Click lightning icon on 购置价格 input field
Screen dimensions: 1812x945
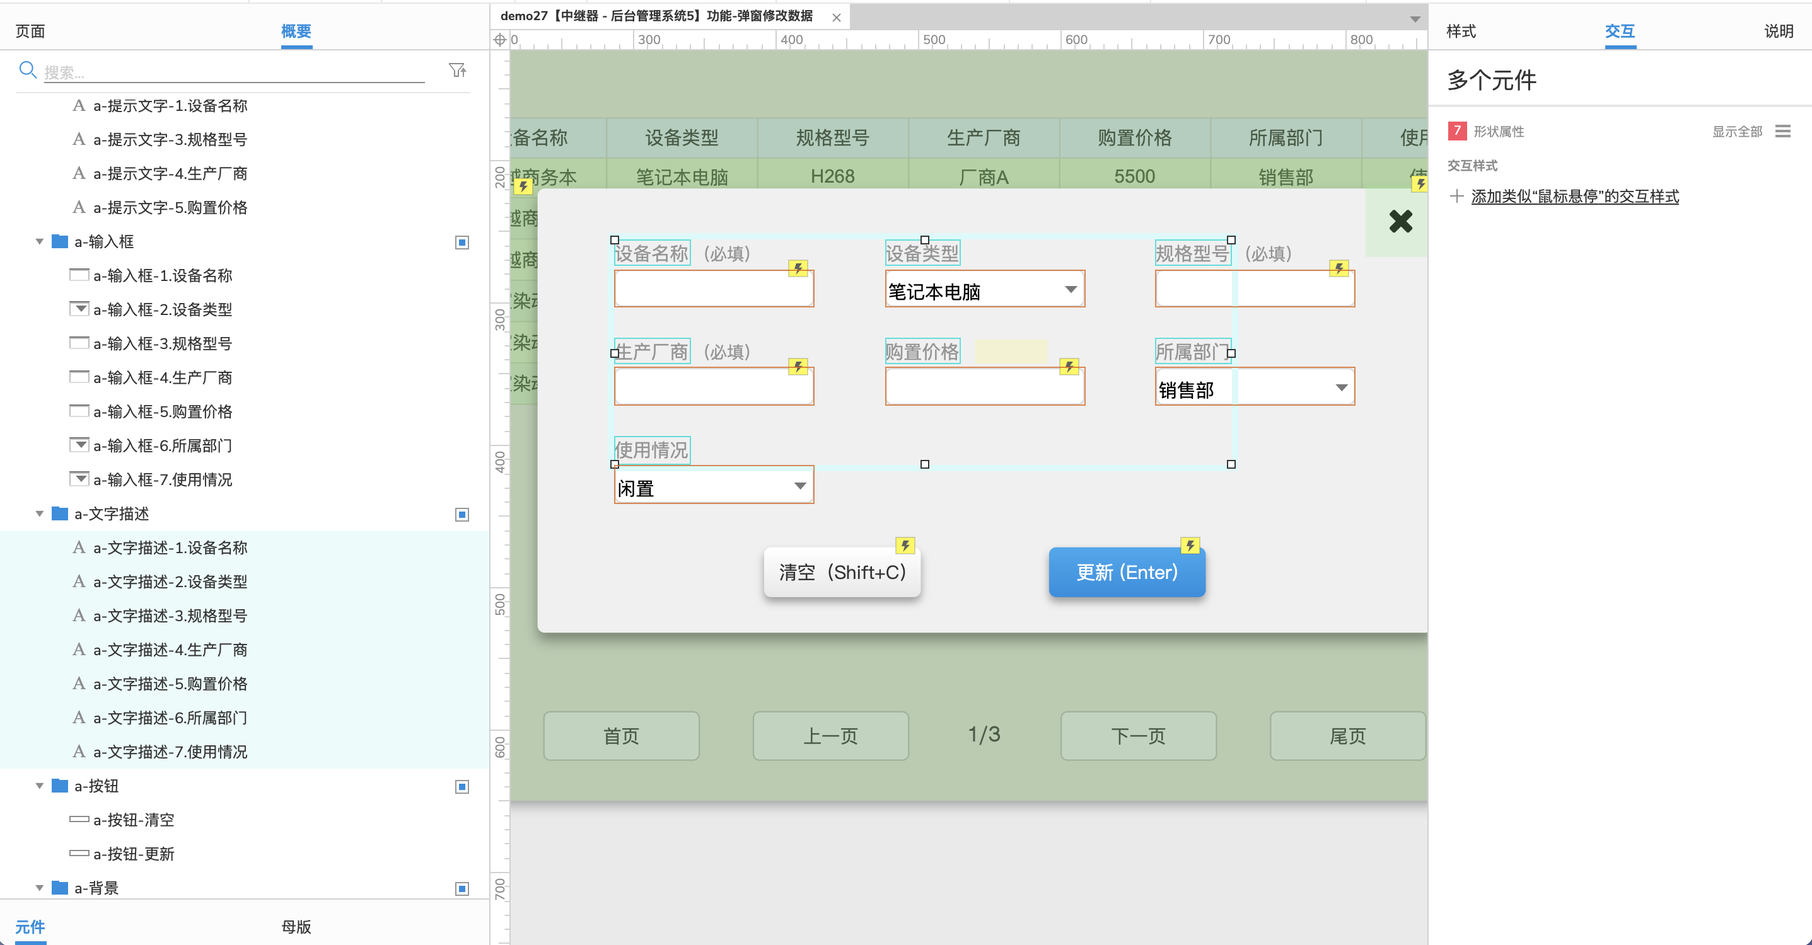point(1069,366)
